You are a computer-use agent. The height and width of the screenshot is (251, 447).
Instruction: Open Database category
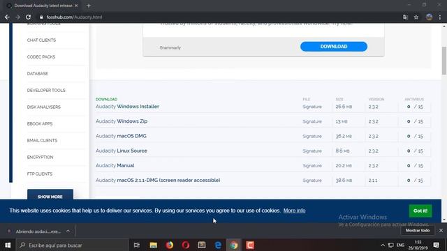(37, 74)
